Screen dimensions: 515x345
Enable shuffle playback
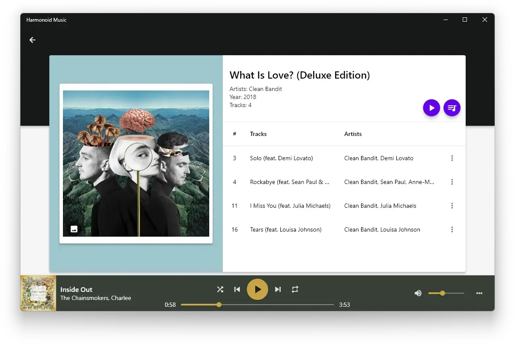(220, 289)
